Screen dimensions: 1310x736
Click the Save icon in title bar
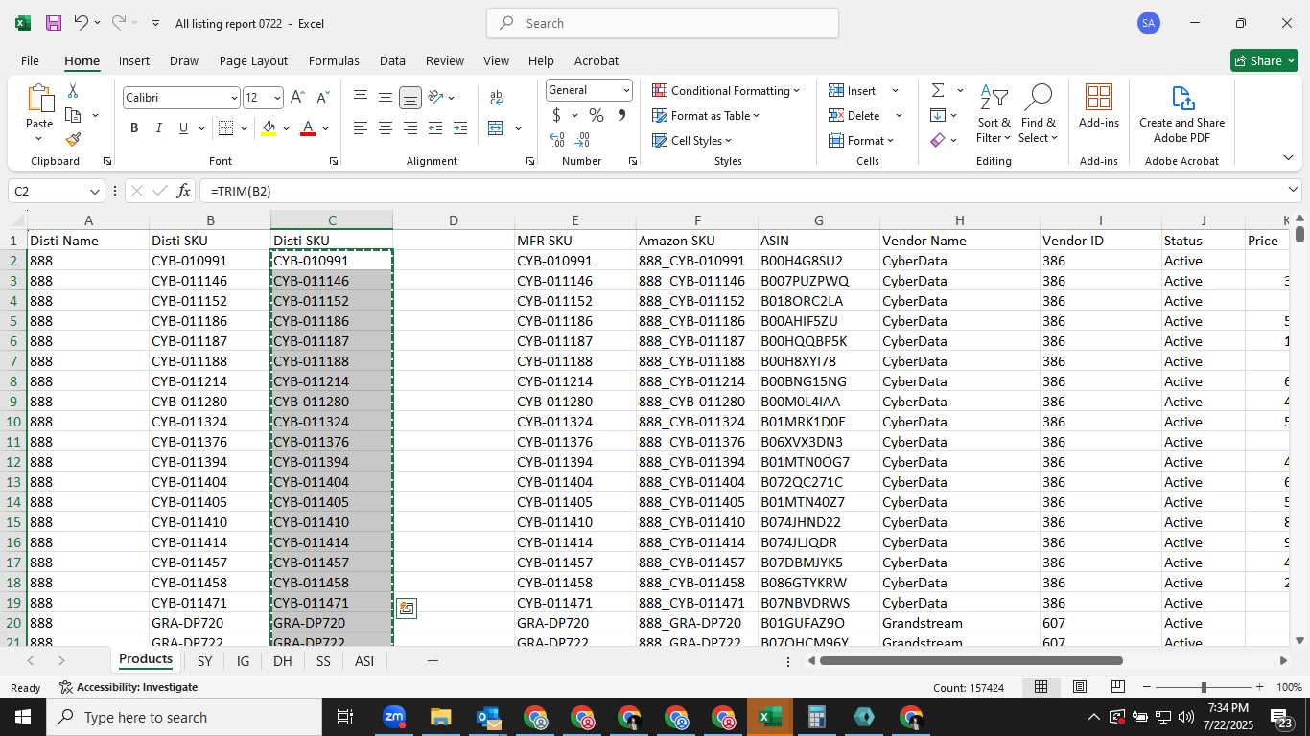[x=54, y=23]
